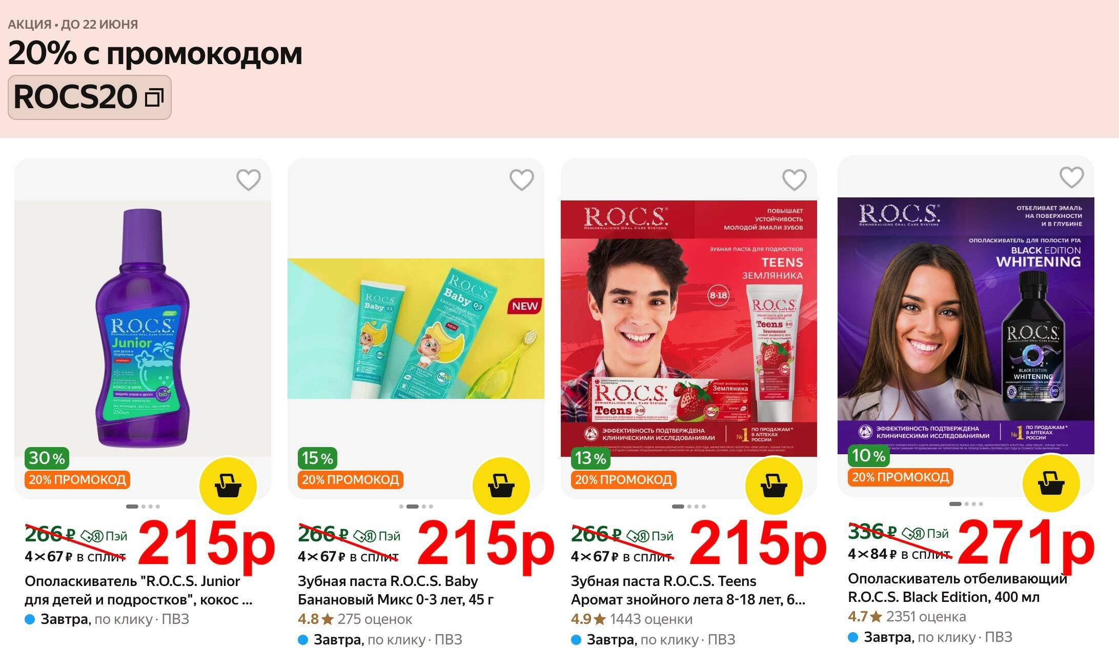The height and width of the screenshot is (667, 1119).
Task: Click the 20% ПРОМОКОД badge on Junior mouthwash
Action: pos(77,480)
